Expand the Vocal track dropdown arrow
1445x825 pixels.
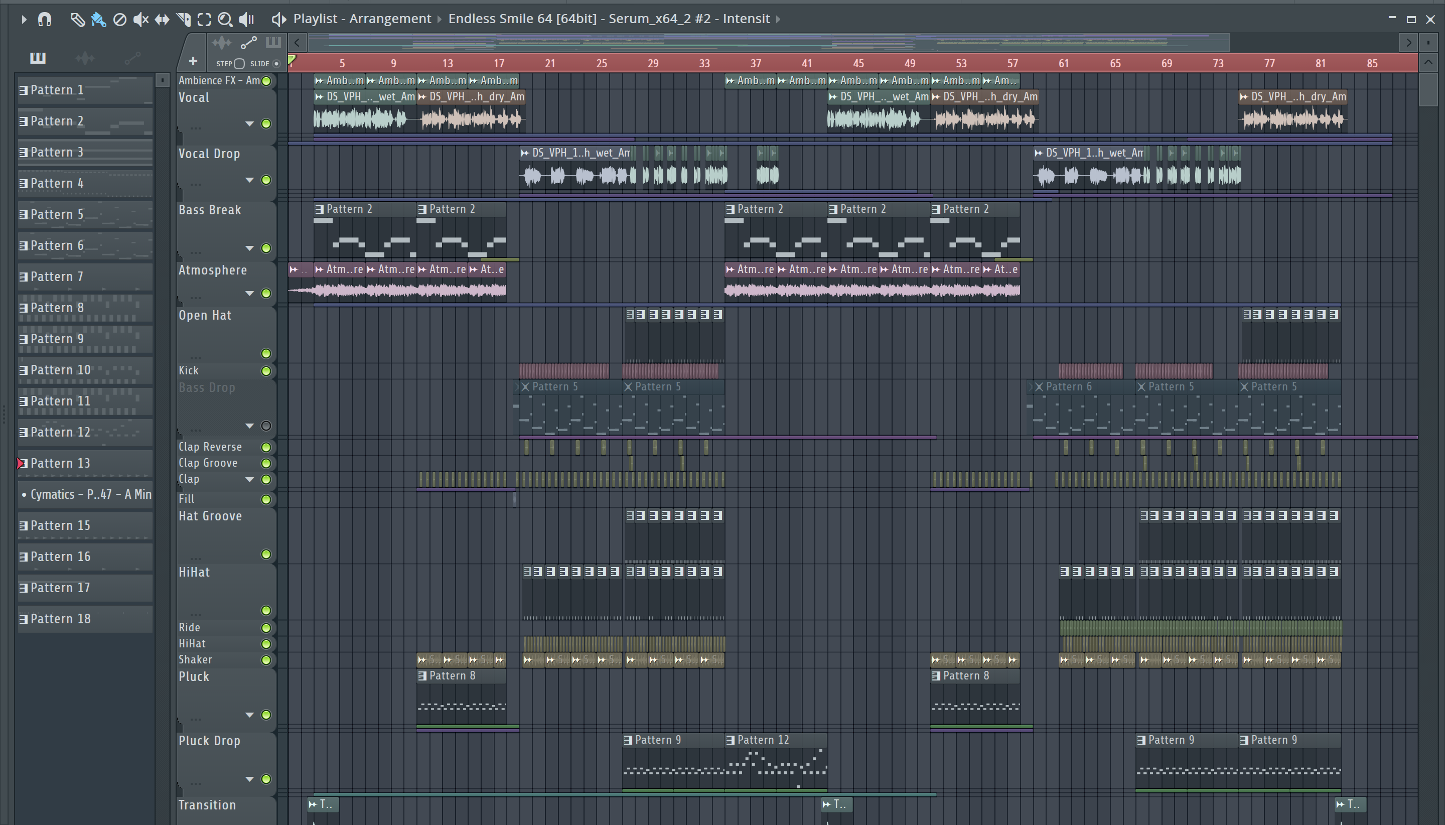click(x=249, y=123)
